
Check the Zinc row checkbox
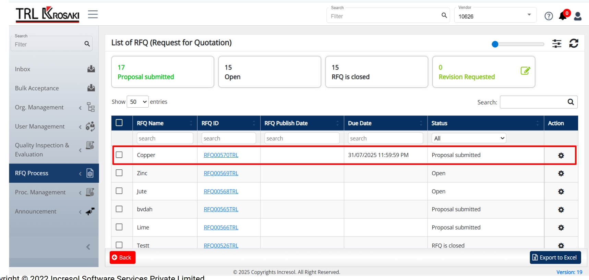(119, 173)
